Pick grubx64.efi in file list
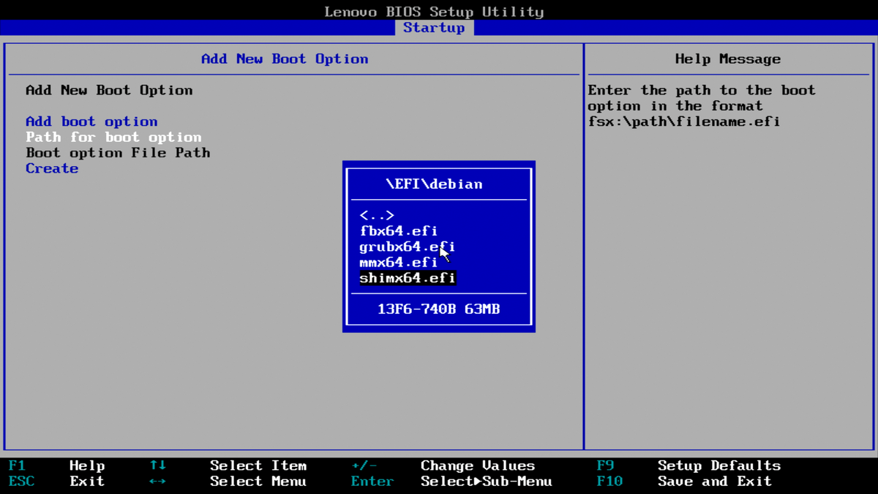 click(408, 247)
